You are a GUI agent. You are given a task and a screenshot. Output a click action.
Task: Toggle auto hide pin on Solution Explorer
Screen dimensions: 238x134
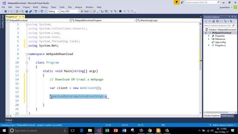(232, 17)
